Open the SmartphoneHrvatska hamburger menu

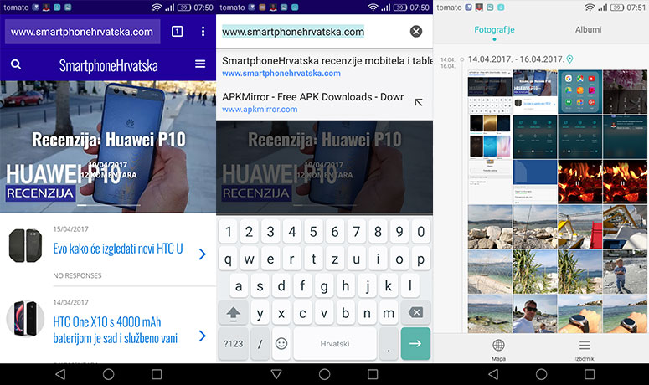(200, 64)
